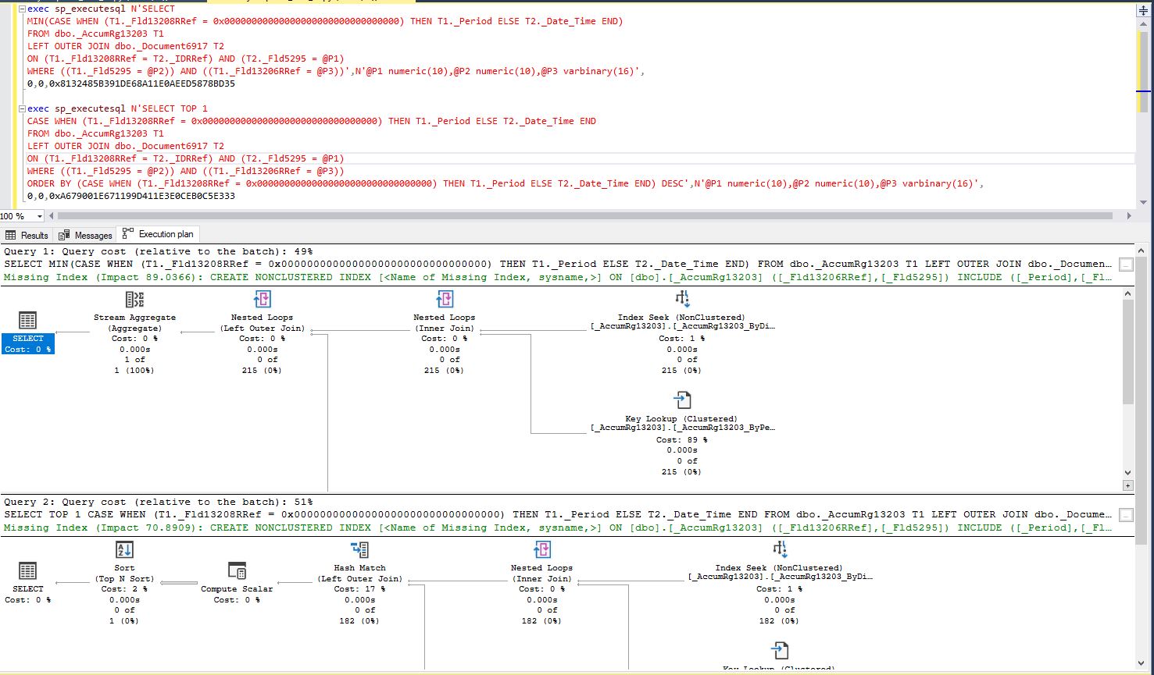The width and height of the screenshot is (1154, 675).
Task: Click the Compute Scalar operator icon
Action: tap(237, 570)
